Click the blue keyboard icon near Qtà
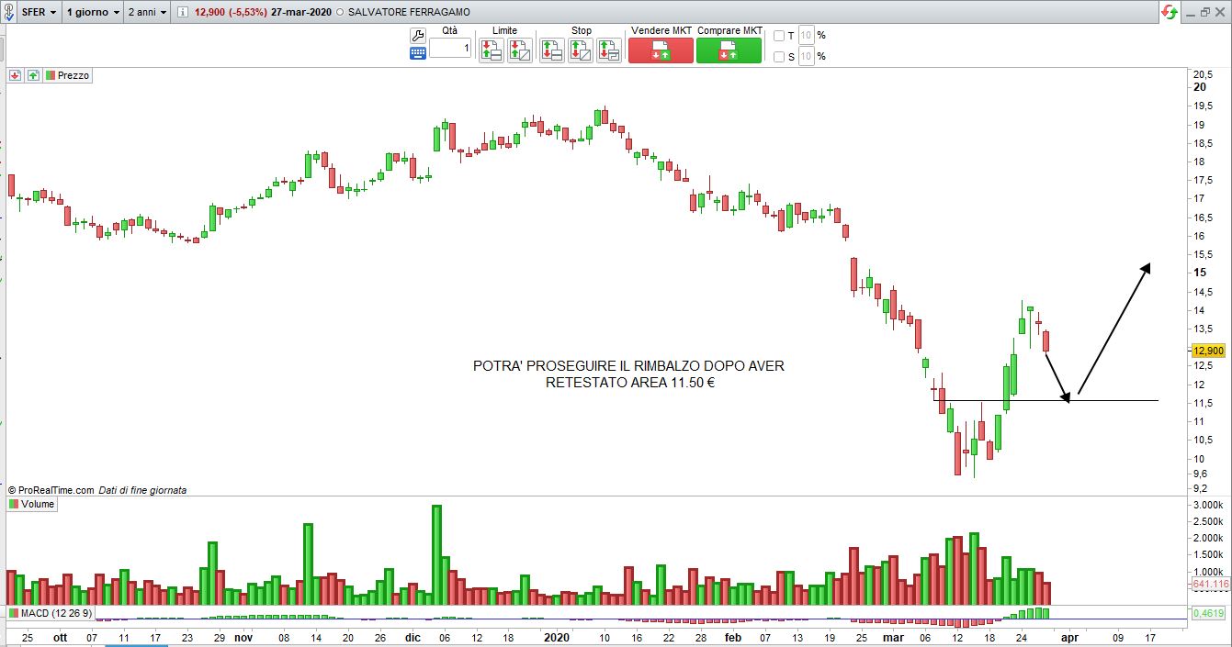The height and width of the screenshot is (647, 1232). tap(418, 53)
